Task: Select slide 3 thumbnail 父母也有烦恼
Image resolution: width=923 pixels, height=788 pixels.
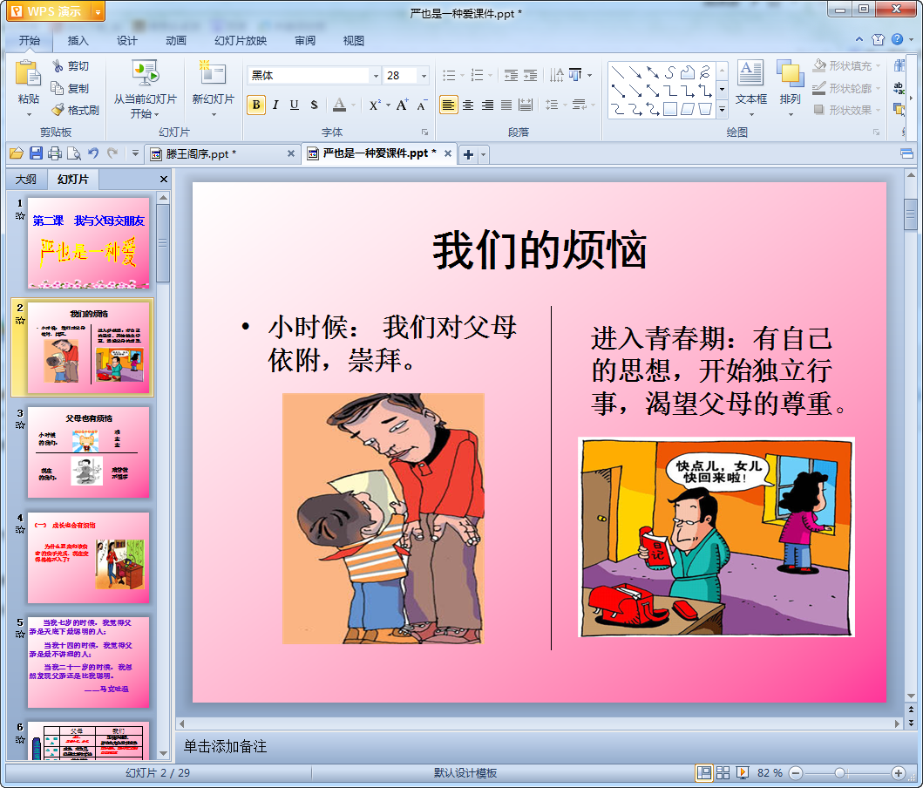Action: pyautogui.click(x=88, y=452)
